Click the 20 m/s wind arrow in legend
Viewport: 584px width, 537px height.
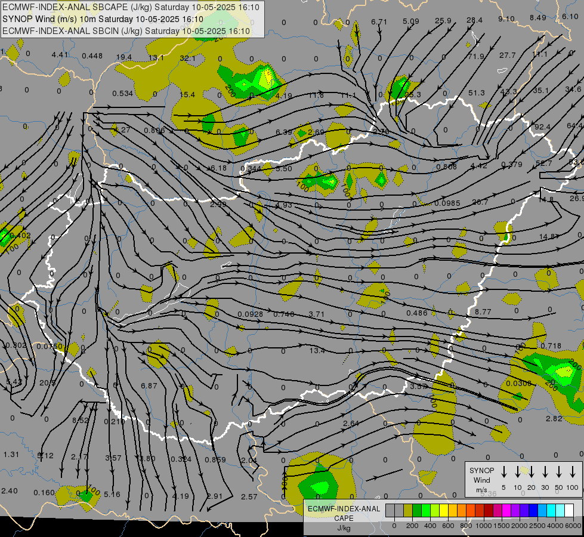click(x=531, y=472)
